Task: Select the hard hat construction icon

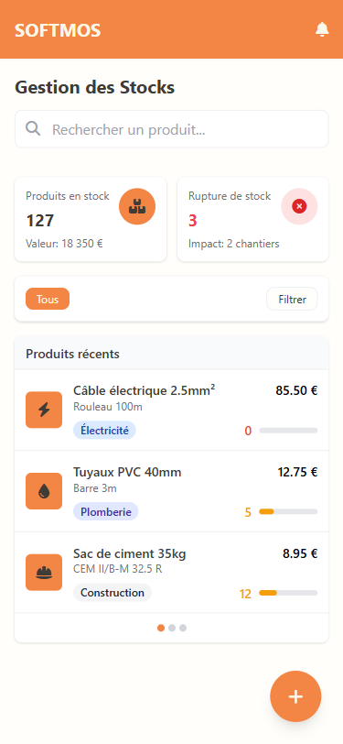Action: click(x=44, y=573)
